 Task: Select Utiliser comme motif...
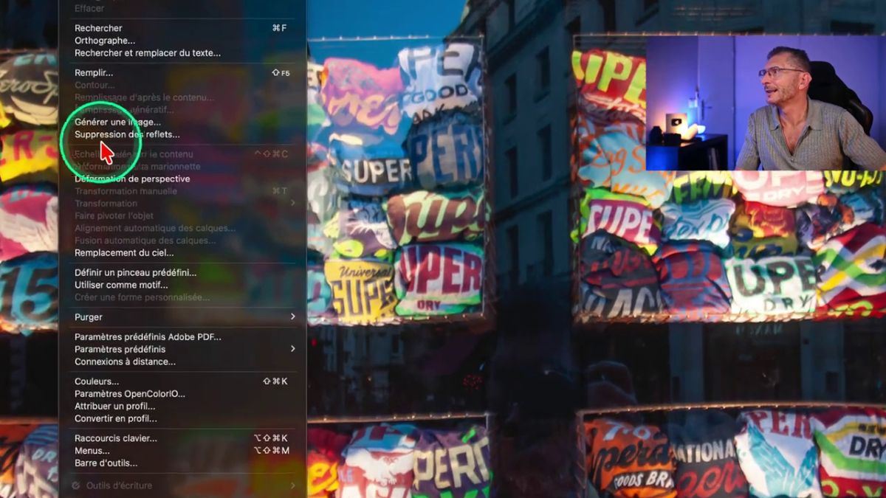tap(121, 285)
